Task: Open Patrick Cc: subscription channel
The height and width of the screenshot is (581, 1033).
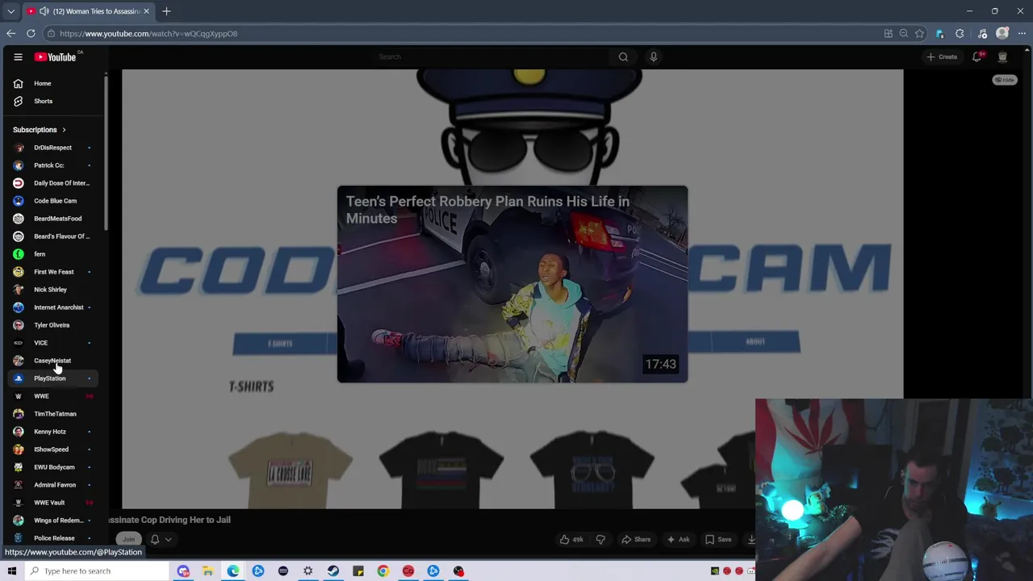Action: 53,165
